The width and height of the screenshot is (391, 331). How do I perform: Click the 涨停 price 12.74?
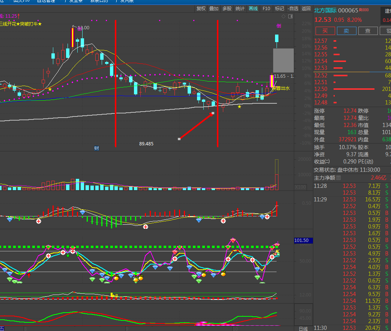[x=350, y=111]
